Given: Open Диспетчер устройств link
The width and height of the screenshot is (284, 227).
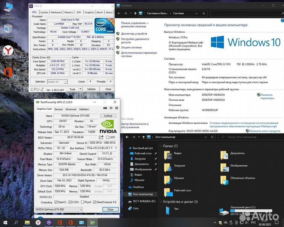Looking at the screenshot, I should (x=134, y=34).
